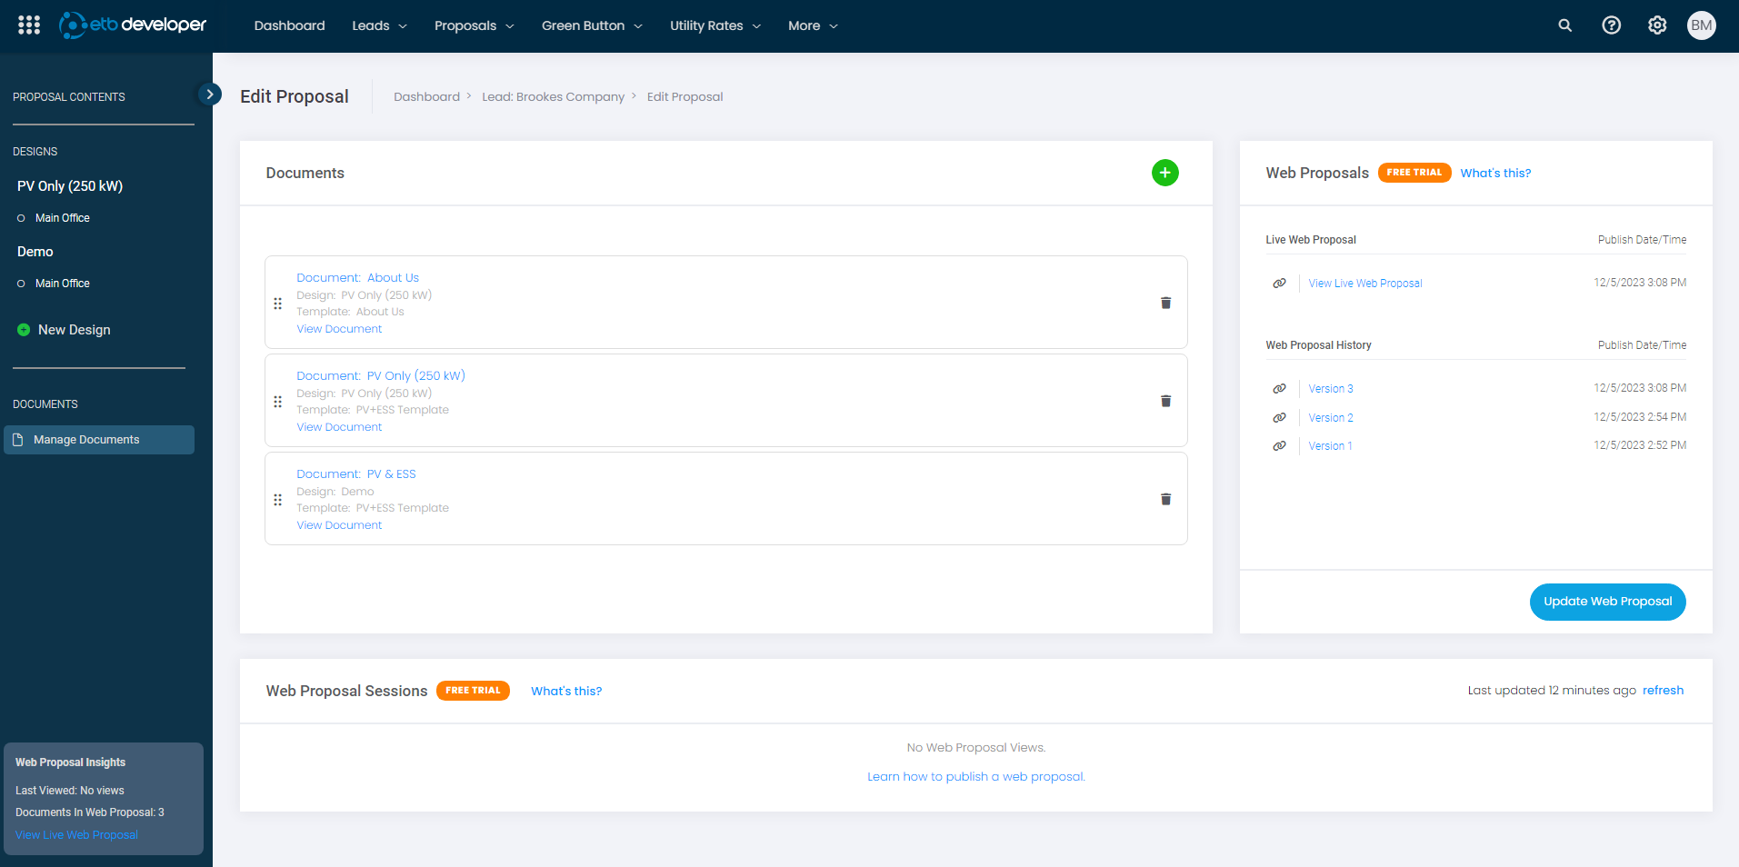1739x867 pixels.
Task: Open the Version 3 web proposal link
Action: [x=1330, y=388]
